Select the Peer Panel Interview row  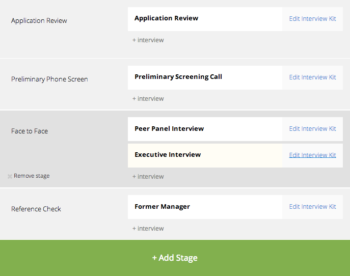204,129
